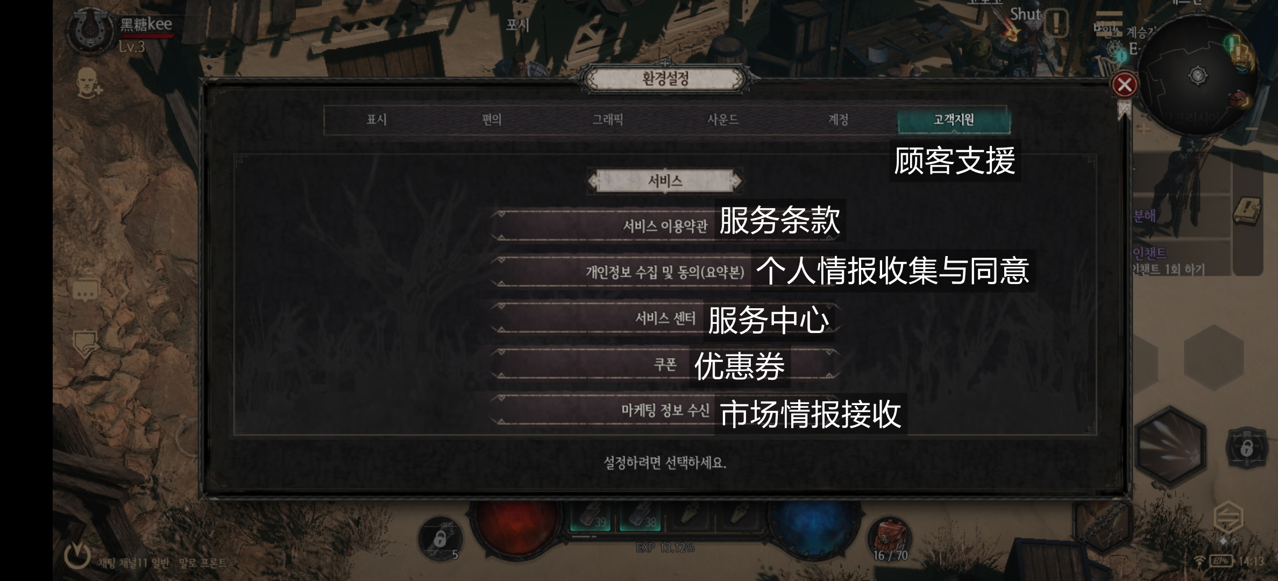This screenshot has width=1278, height=581.
Task: Switch to the 표시 tab
Action: (377, 120)
